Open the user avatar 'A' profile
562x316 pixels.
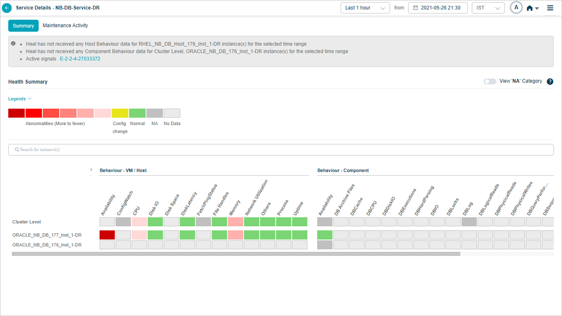click(516, 8)
